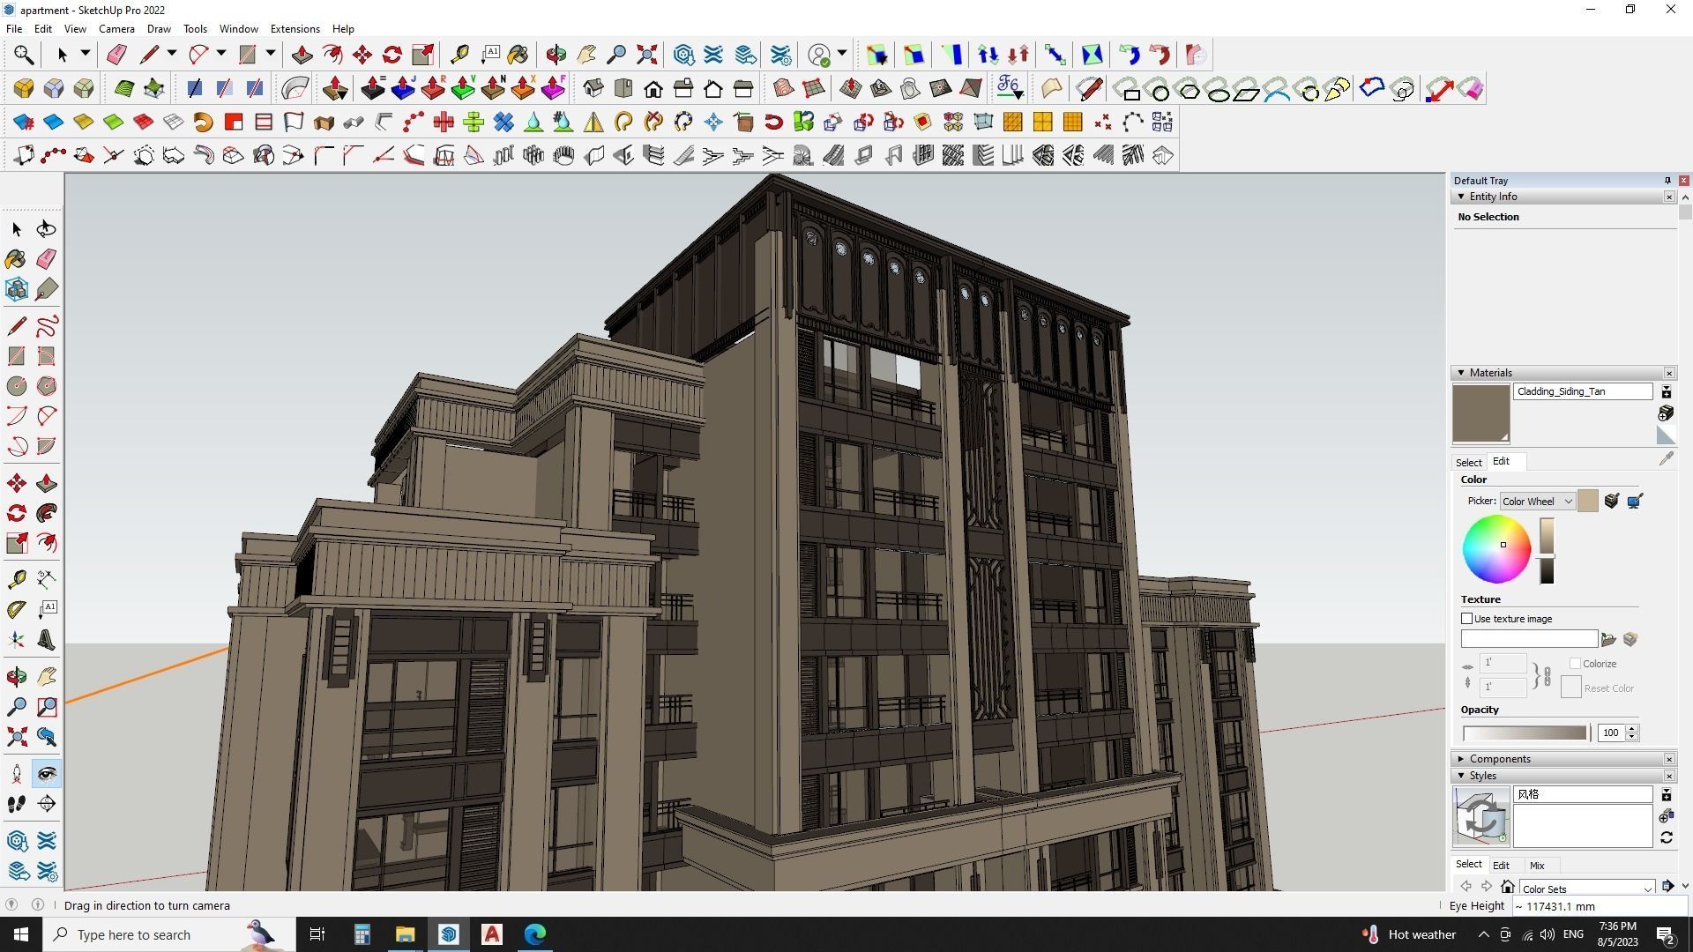Select the Circle tool in left toolbar

click(x=16, y=386)
